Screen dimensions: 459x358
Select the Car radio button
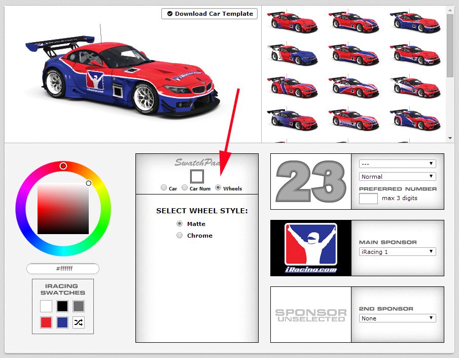164,188
